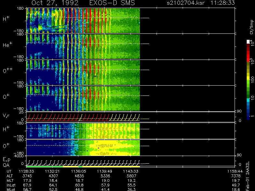Select MLT value "18.4"
The width and height of the screenshot is (255, 191).
click(53, 180)
